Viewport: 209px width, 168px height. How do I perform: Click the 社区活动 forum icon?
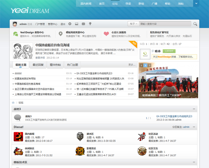coord(142,137)
